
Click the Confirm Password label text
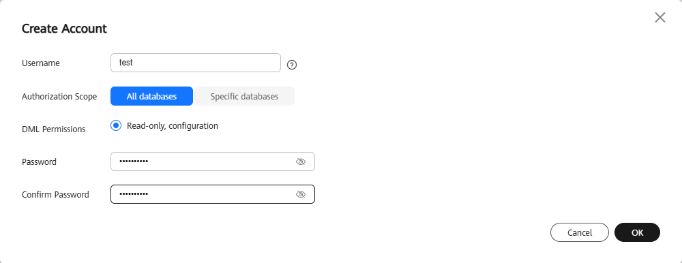click(x=56, y=194)
